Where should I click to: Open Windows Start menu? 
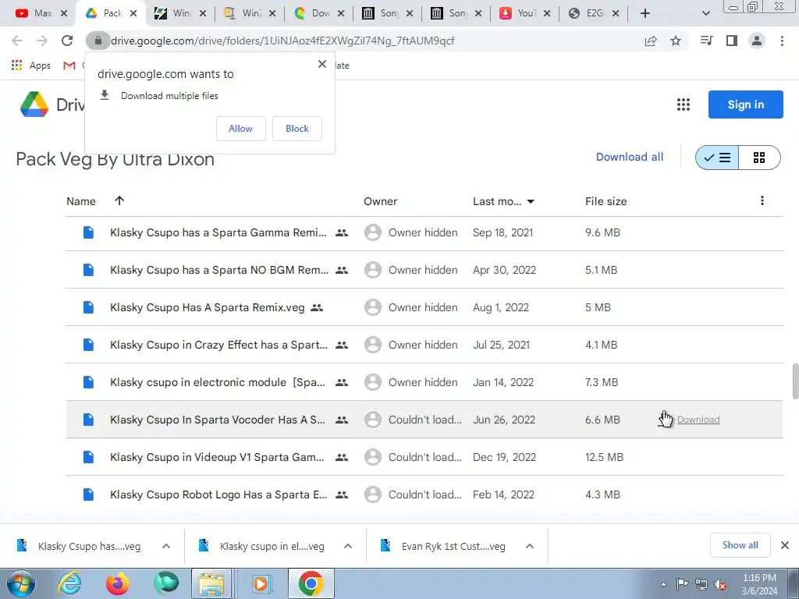click(20, 583)
